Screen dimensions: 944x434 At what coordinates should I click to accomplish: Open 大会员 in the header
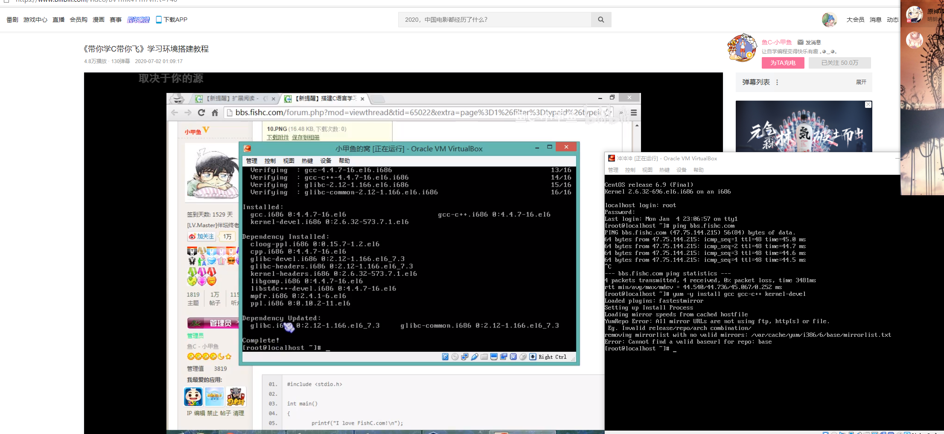pos(855,20)
